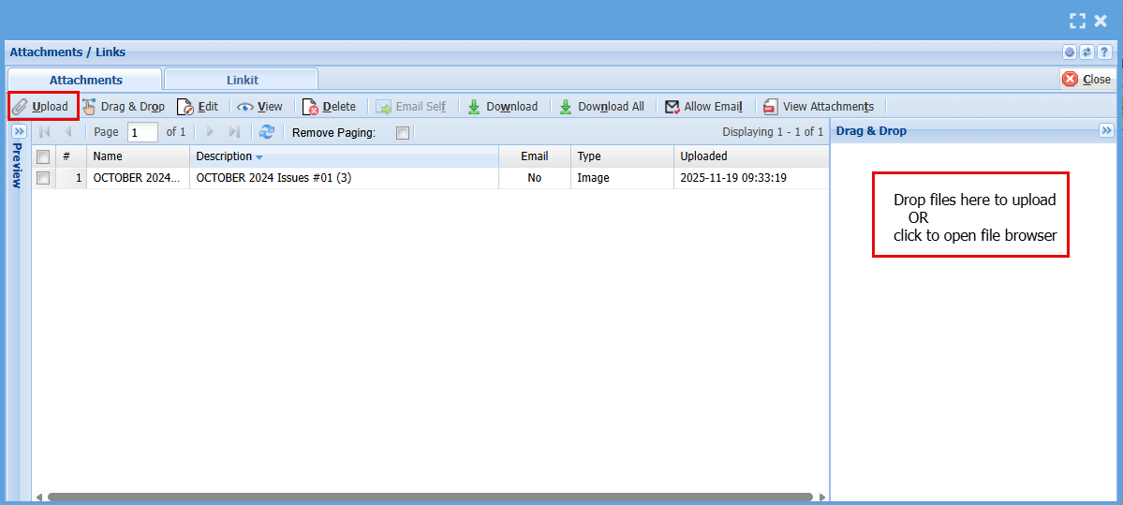Go to the first page of results
The height and width of the screenshot is (505, 1123).
(44, 132)
